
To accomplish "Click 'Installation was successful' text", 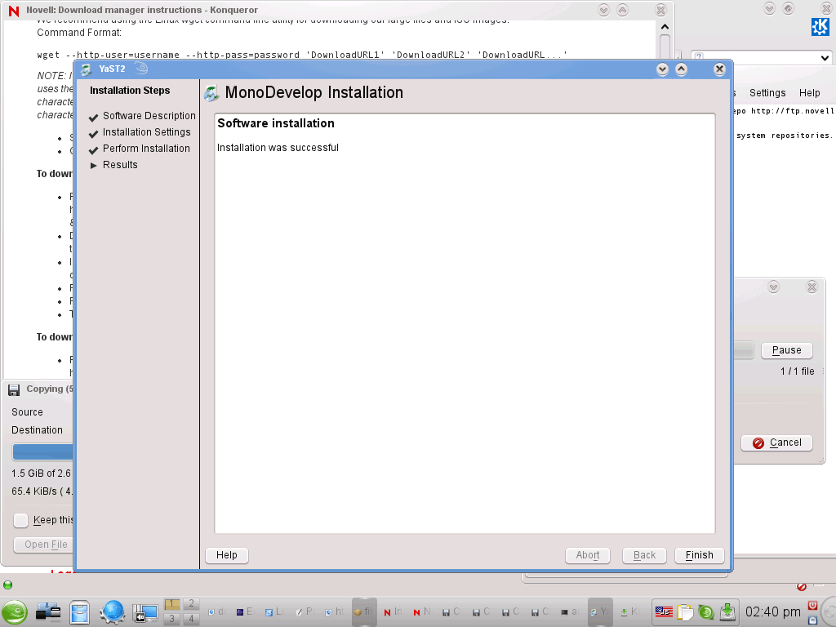I will [278, 148].
